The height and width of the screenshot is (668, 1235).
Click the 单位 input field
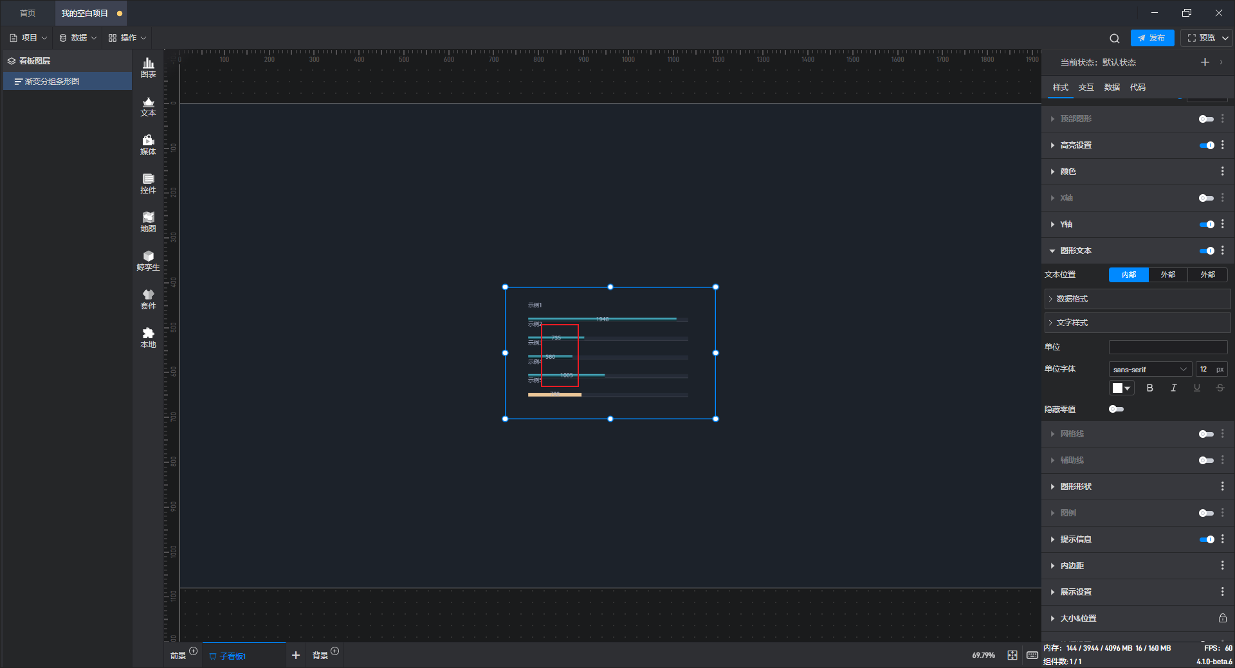click(x=1168, y=347)
